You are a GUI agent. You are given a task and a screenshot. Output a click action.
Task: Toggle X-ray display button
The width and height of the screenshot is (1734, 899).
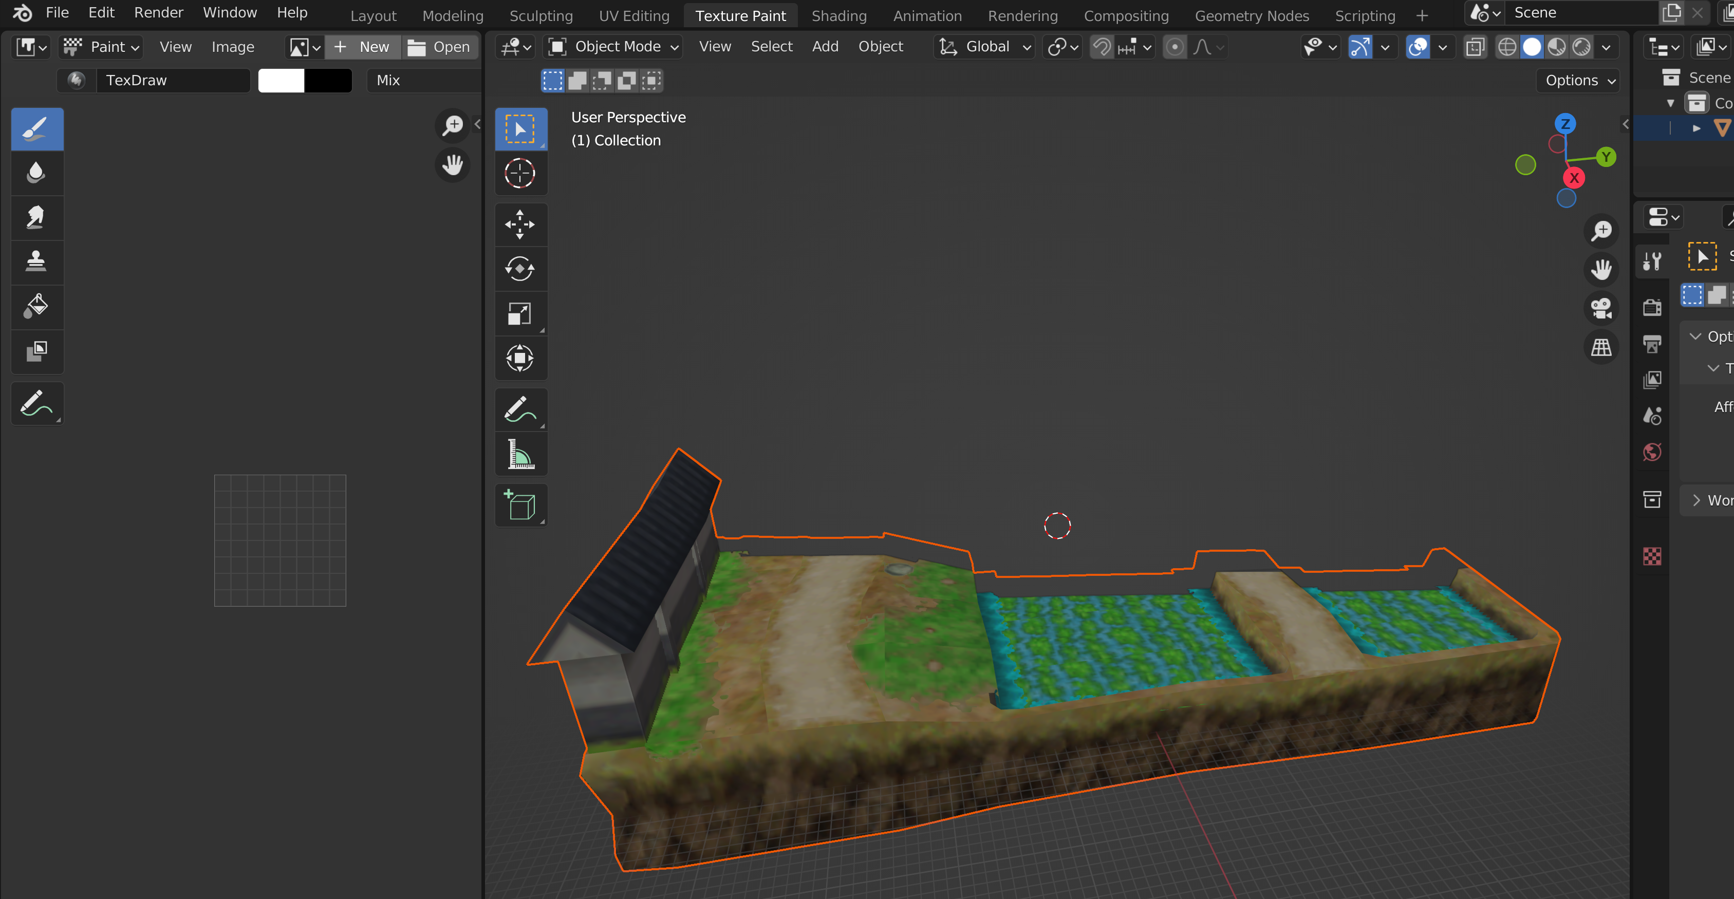[x=1475, y=47]
